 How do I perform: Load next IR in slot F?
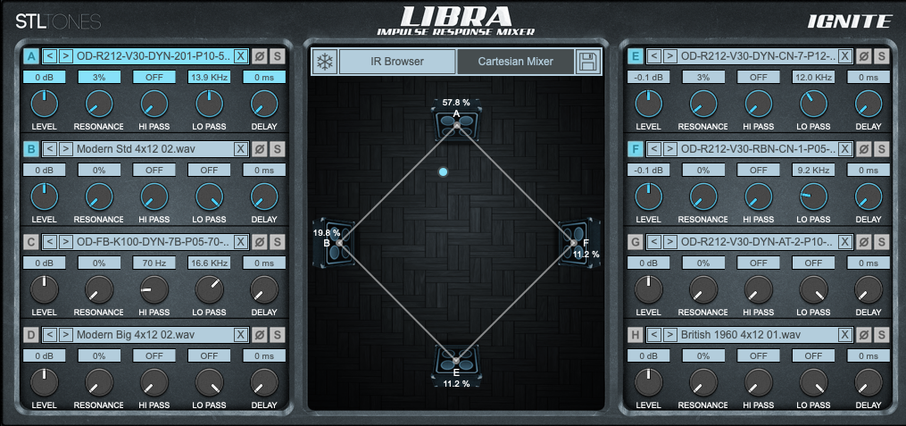[669, 149]
